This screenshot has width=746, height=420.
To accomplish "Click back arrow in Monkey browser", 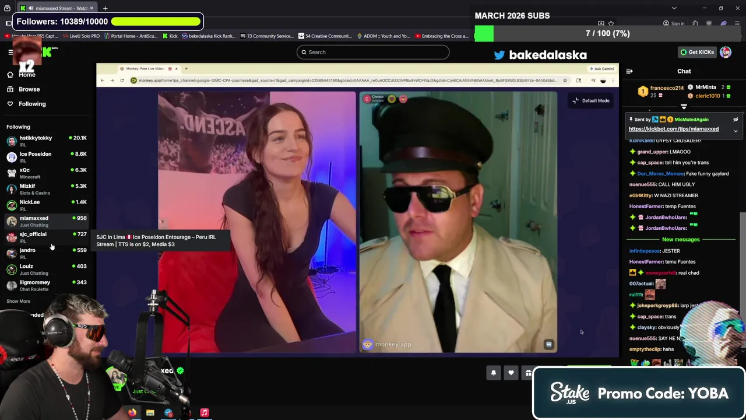I will [x=103, y=80].
